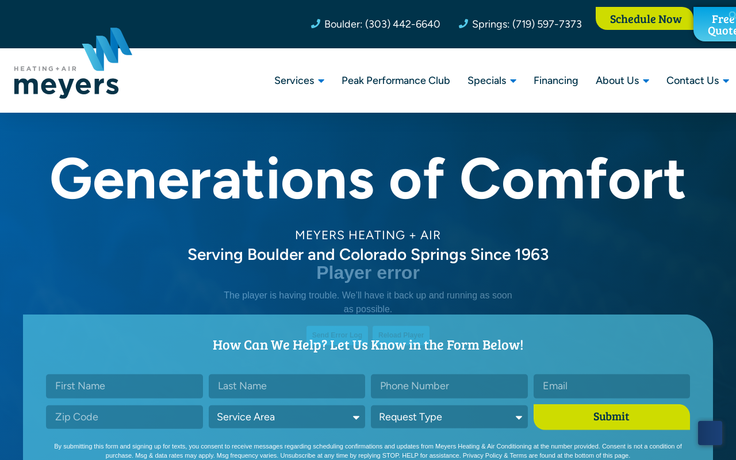Click the Schedule Now button
This screenshot has height=460, width=736.
click(x=645, y=18)
